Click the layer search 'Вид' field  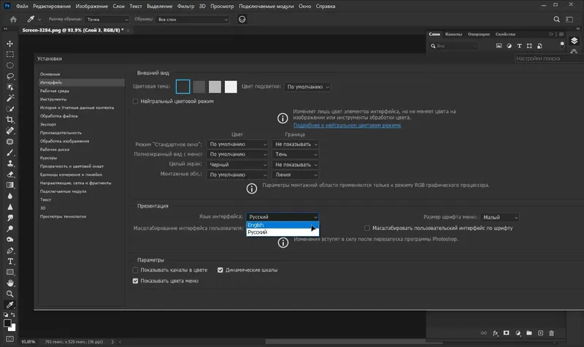coord(453,46)
